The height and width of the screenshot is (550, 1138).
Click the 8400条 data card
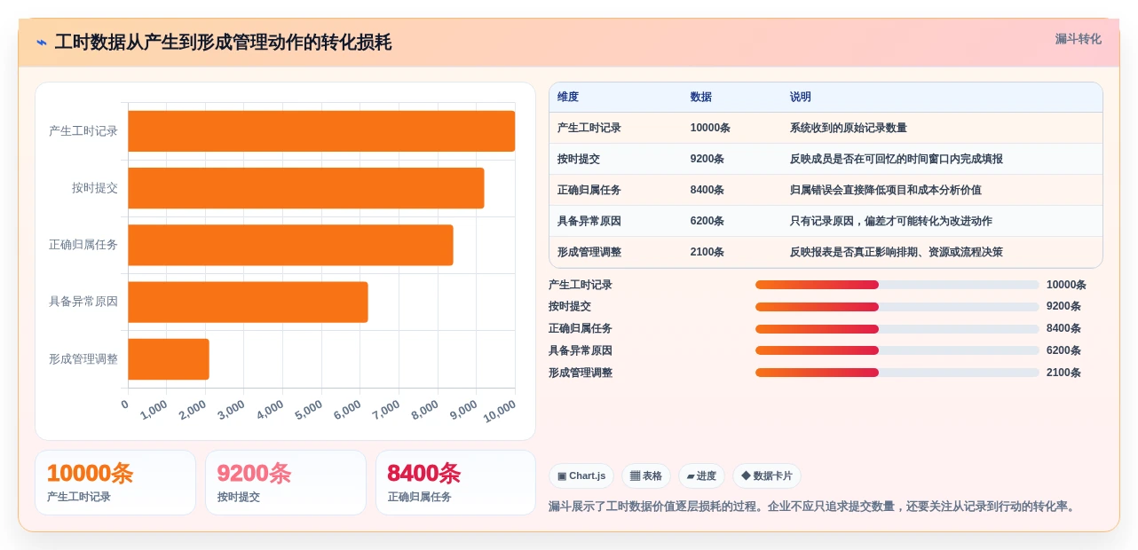coord(455,483)
